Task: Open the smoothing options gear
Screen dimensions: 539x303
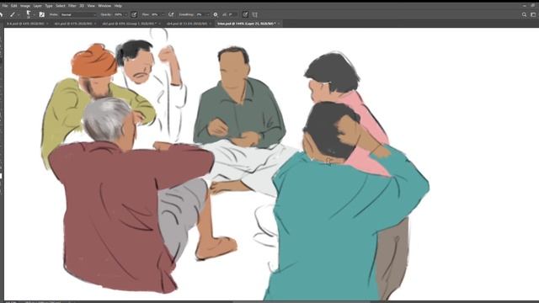Action: tap(216, 14)
